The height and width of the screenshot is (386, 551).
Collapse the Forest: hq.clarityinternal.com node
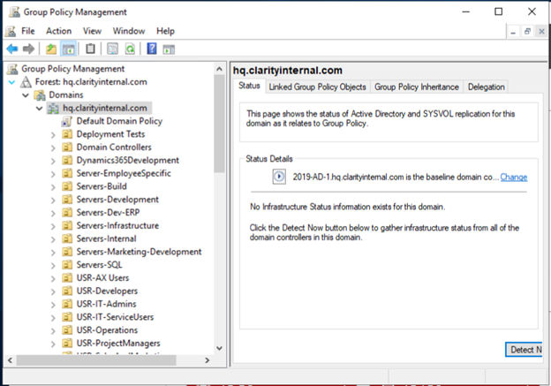(x=12, y=82)
